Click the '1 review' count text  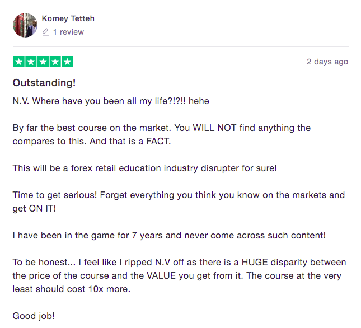click(68, 32)
